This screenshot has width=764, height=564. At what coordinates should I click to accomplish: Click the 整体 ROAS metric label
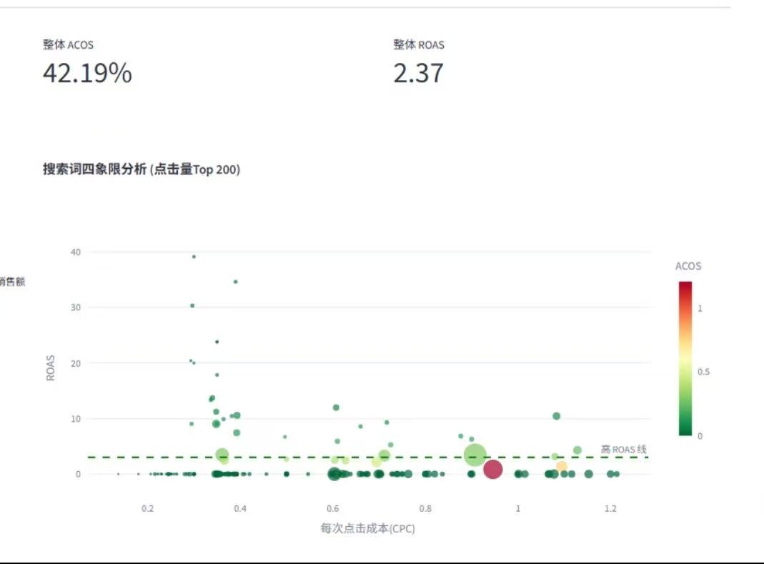(418, 45)
